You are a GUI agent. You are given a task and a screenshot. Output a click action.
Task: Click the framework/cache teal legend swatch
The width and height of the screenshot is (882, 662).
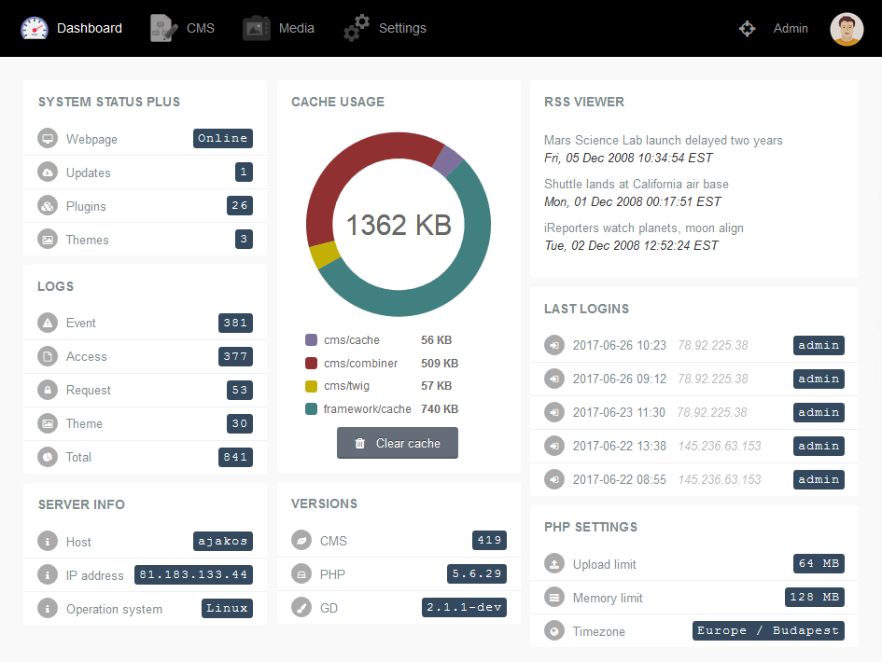(x=311, y=408)
